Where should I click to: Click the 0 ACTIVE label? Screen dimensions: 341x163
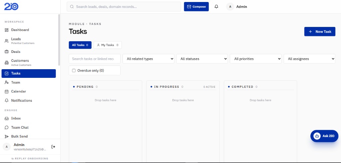point(209,87)
